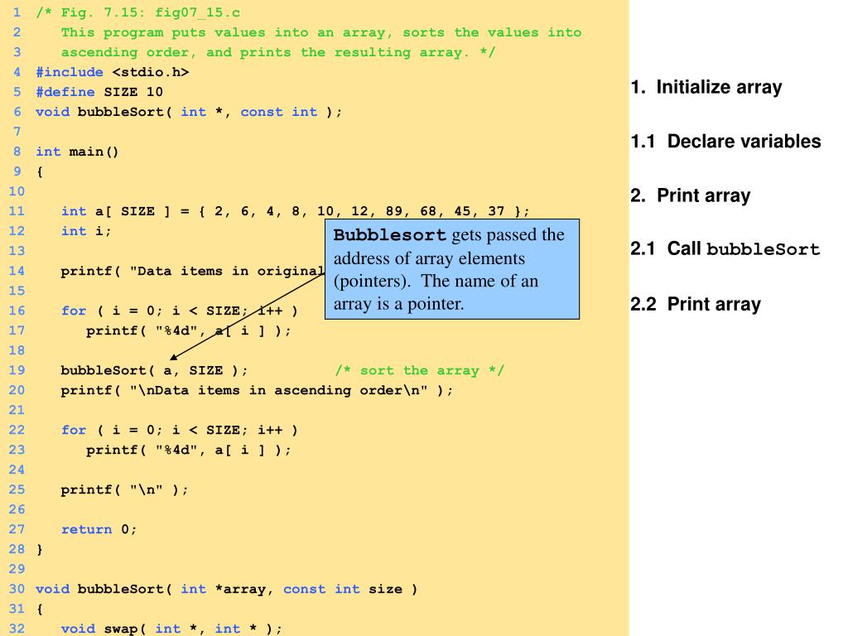Click the '1.1 Declare variables' heading

[725, 141]
